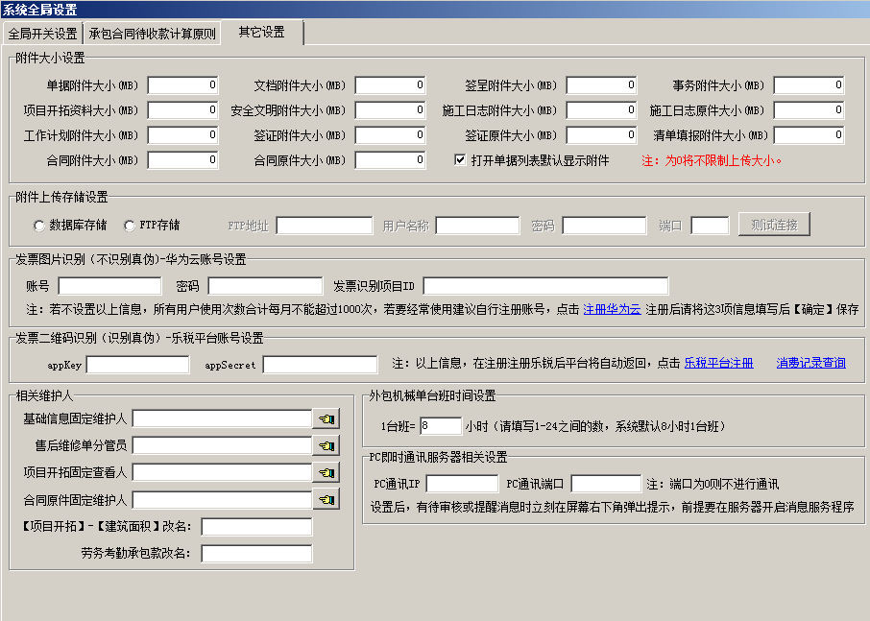Focus the 发票识别项目ID text box
Screen dimensions: 870x621
pos(545,286)
